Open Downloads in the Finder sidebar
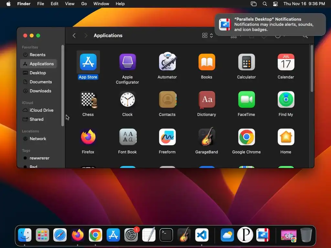 pos(39,91)
